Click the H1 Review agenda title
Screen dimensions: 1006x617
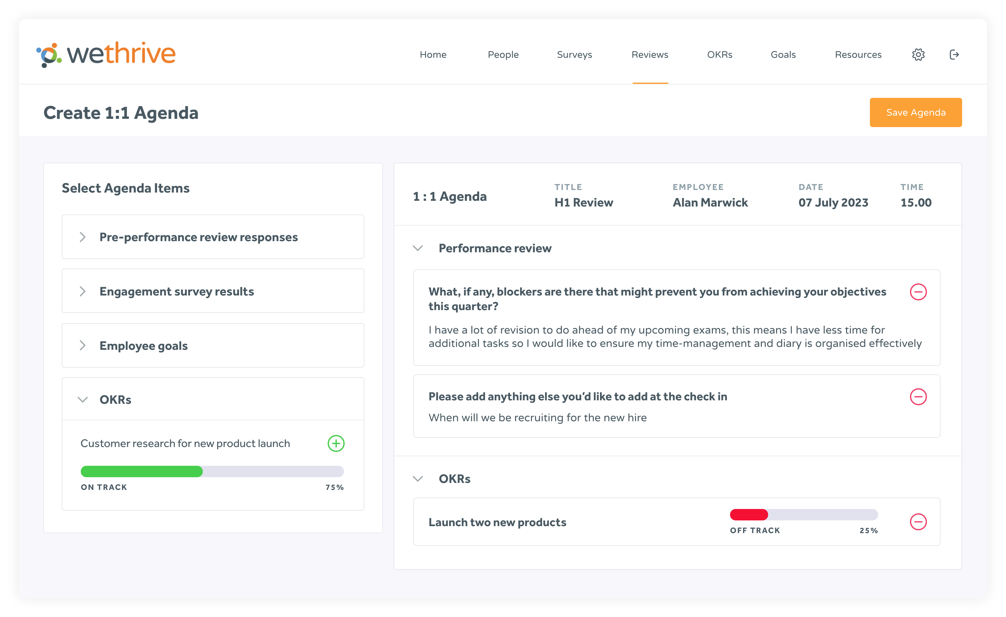point(583,202)
